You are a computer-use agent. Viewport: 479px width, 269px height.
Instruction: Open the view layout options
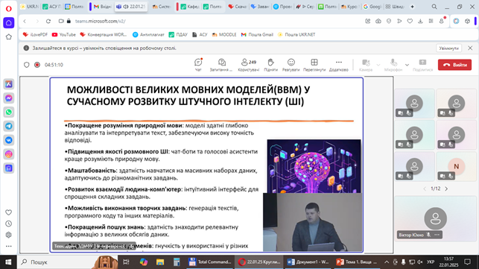(x=314, y=65)
